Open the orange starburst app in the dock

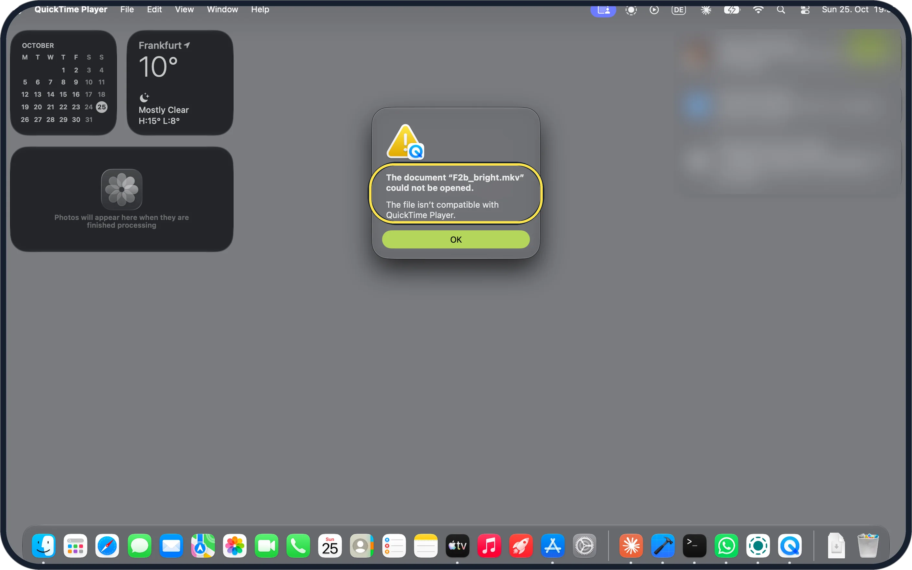[631, 545]
